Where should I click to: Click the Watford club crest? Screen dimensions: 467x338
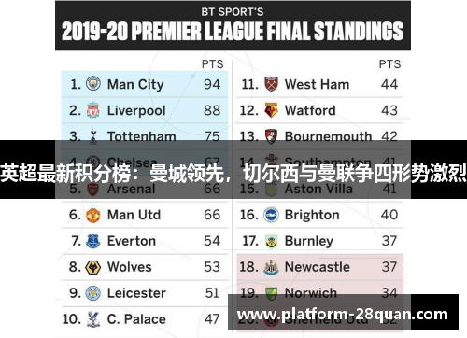point(271,110)
